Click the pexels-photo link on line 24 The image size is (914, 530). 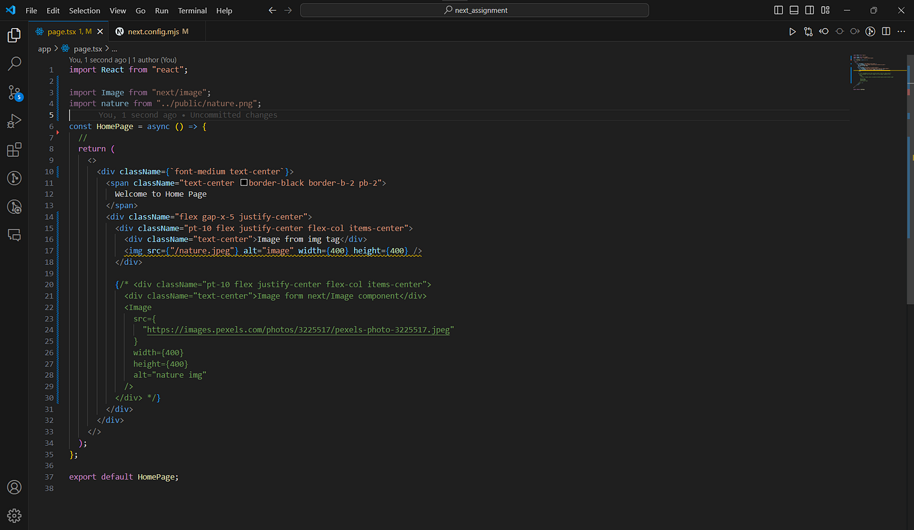[x=299, y=330]
